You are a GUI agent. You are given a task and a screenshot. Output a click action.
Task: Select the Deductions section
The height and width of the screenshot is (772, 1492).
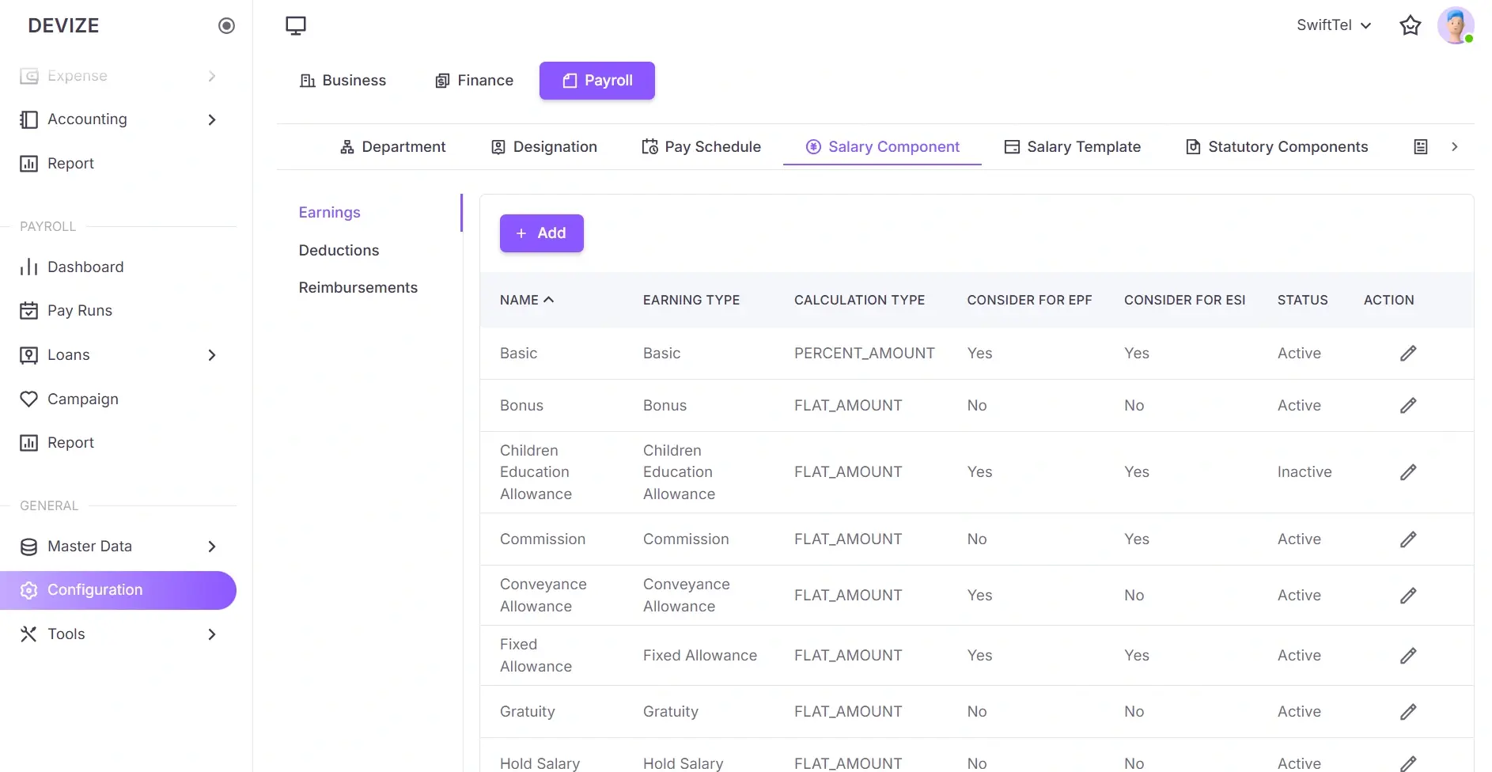(339, 250)
